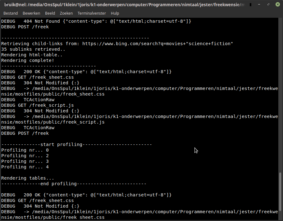
Task: Open the Beeld menu
Action: (50, 13)
